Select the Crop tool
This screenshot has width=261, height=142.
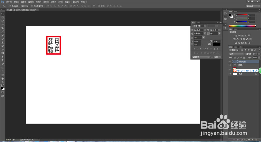pos(3,28)
